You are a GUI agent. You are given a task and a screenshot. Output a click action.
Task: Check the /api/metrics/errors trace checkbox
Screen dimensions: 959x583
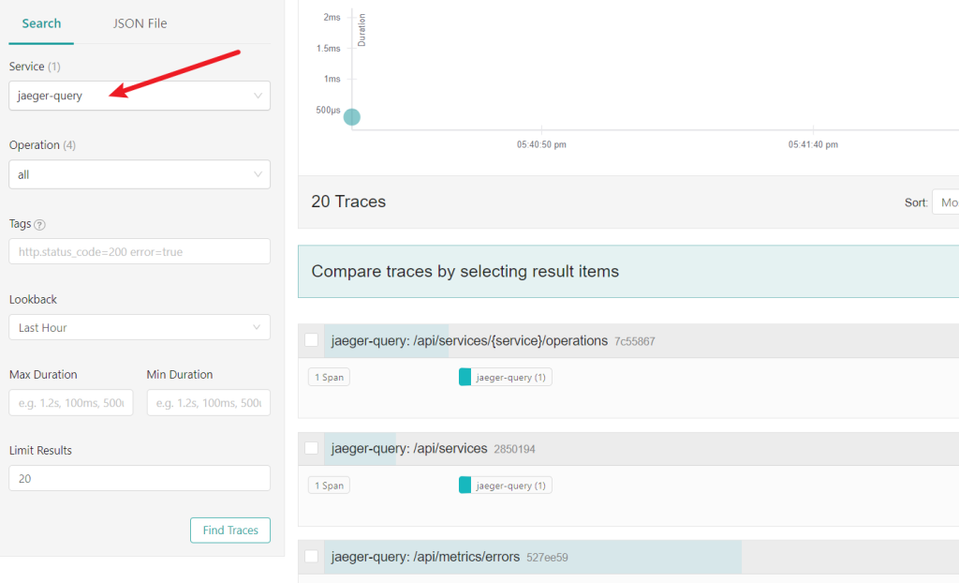[312, 557]
